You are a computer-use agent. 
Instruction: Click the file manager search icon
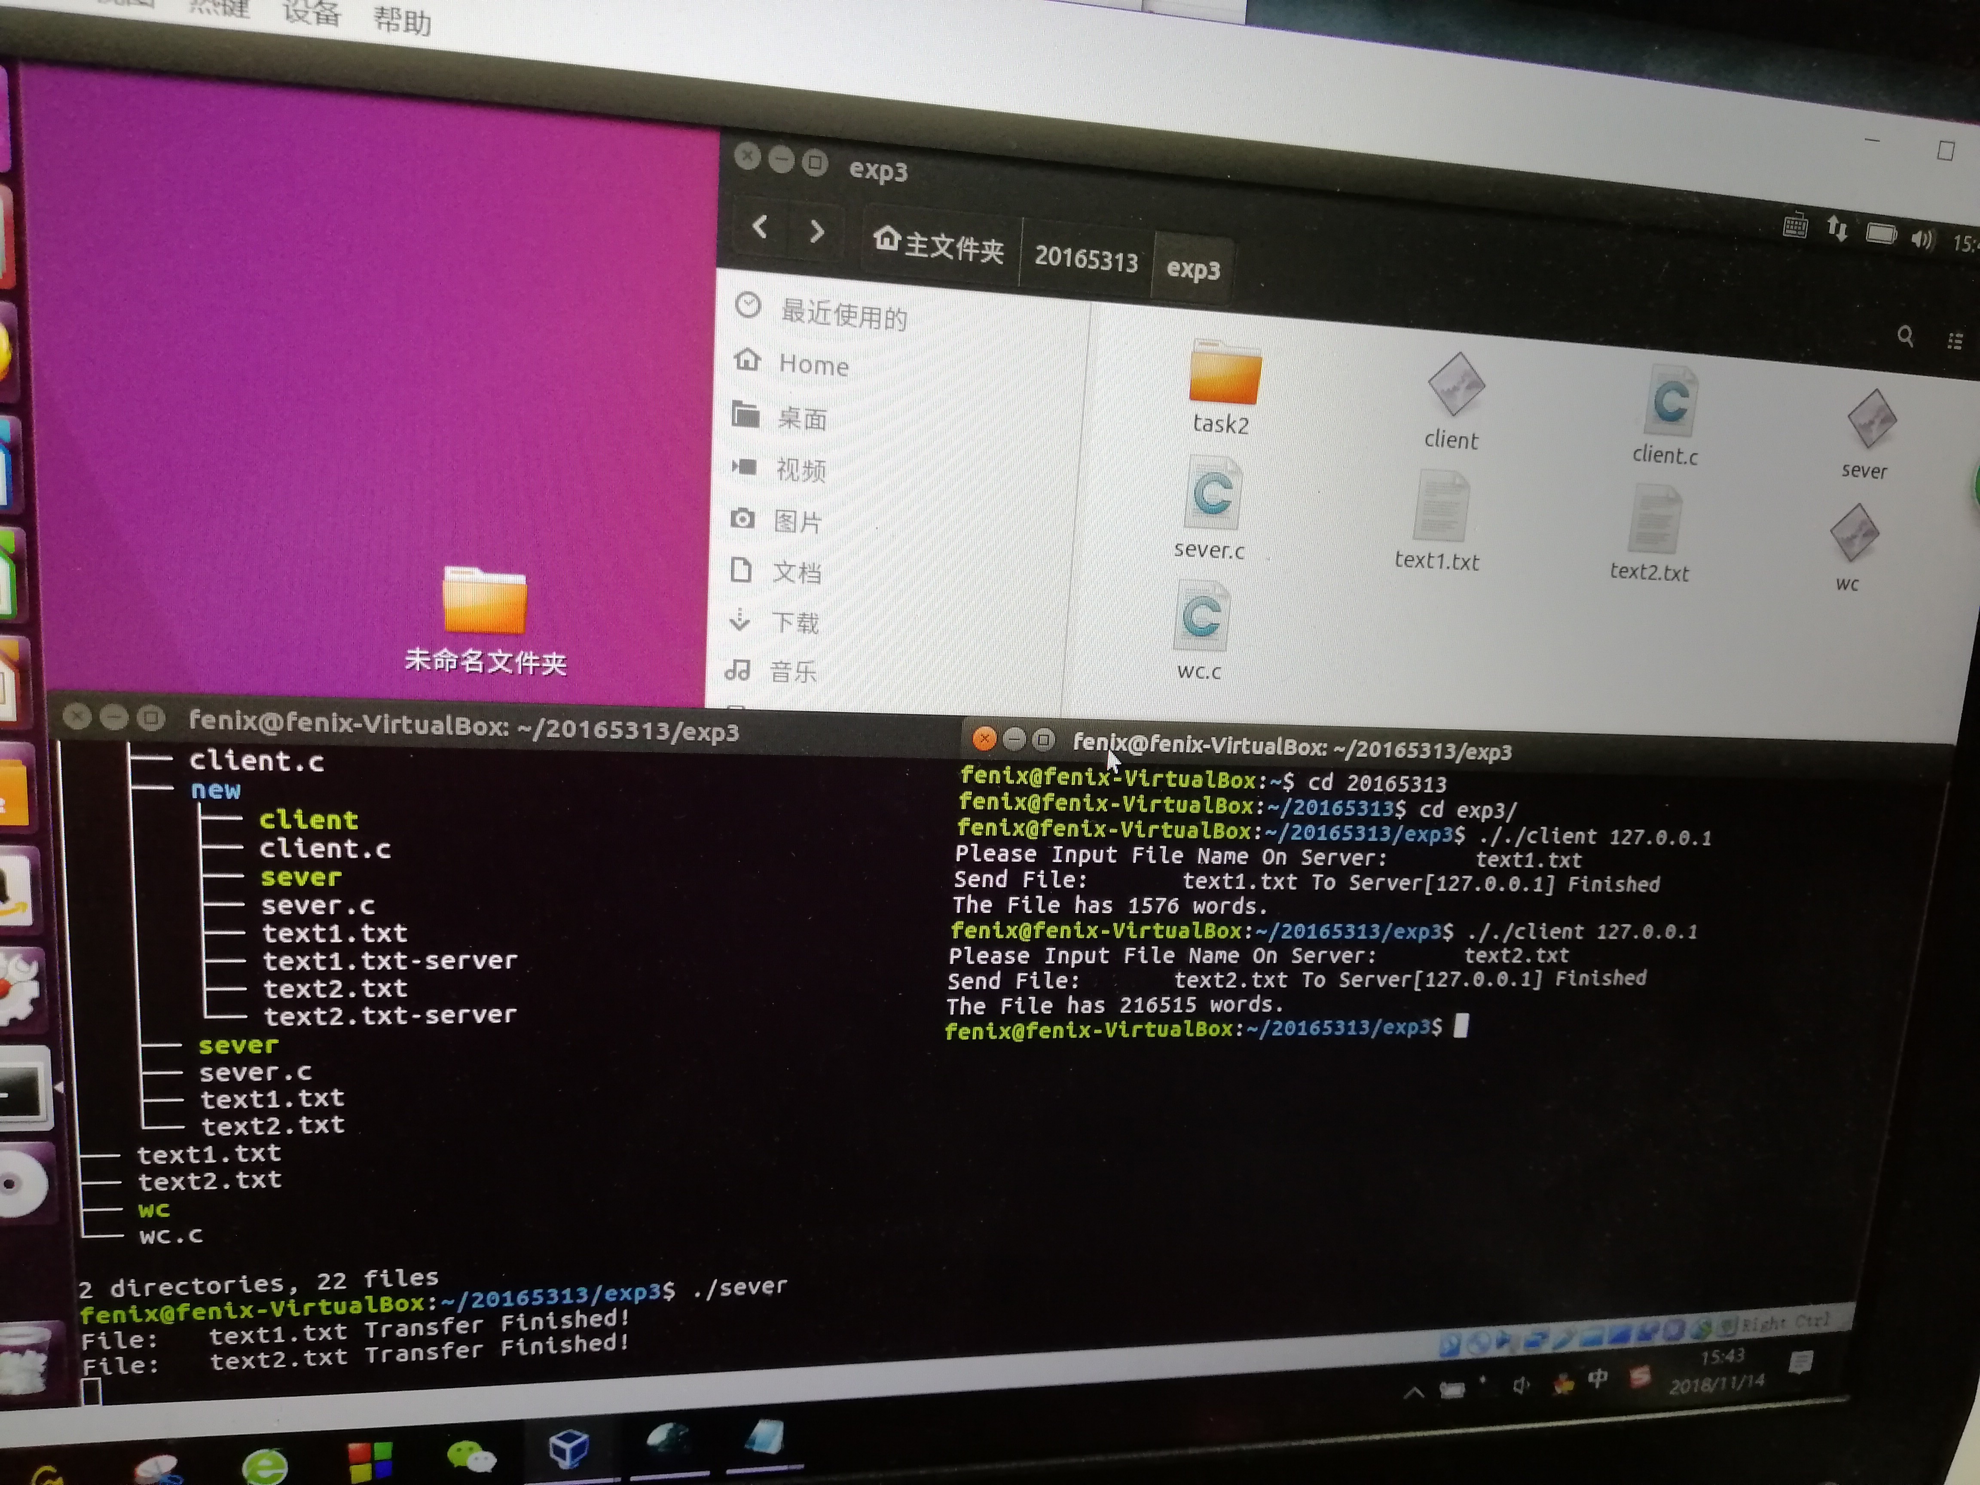click(x=1905, y=336)
